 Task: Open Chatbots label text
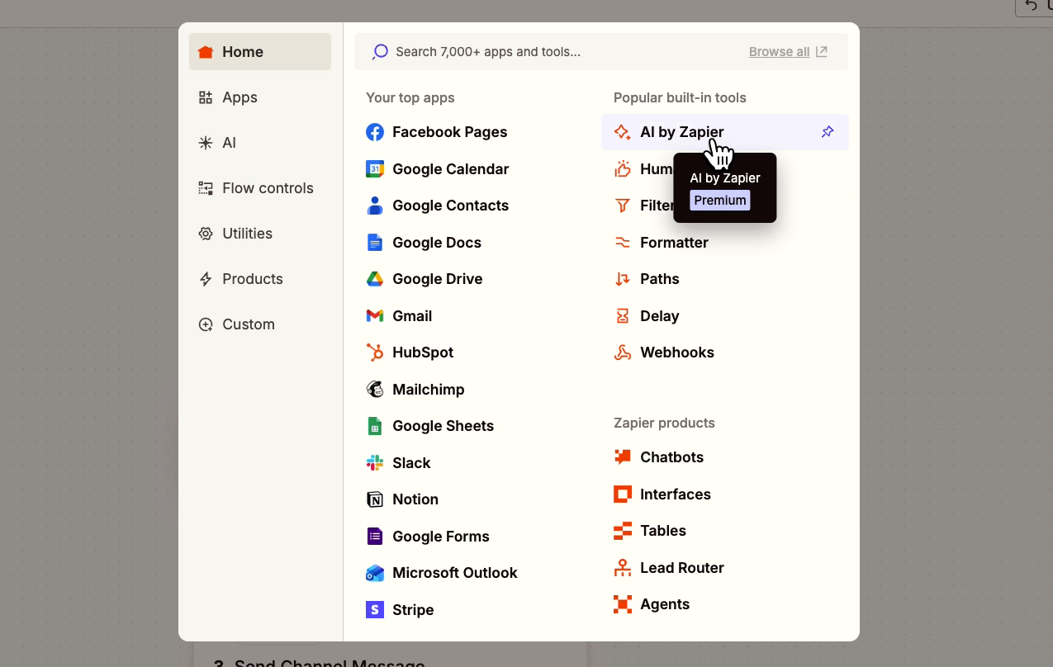pyautogui.click(x=672, y=457)
